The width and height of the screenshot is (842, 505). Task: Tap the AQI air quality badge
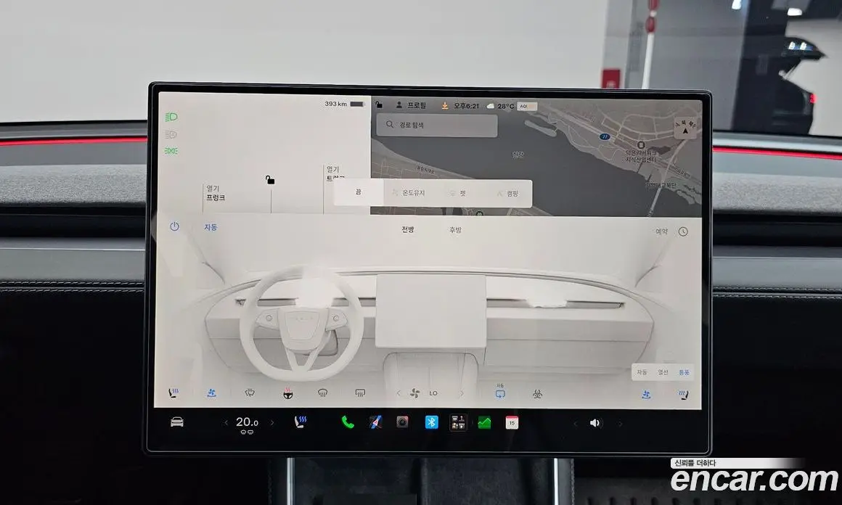[x=527, y=106]
